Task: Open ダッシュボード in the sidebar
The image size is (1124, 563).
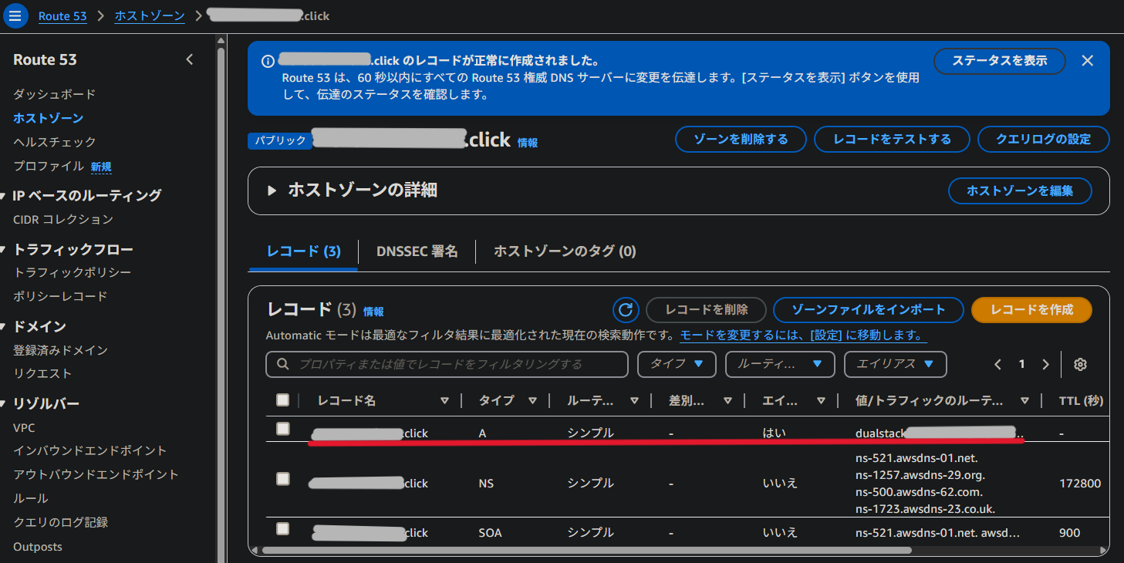Action: click(x=54, y=94)
